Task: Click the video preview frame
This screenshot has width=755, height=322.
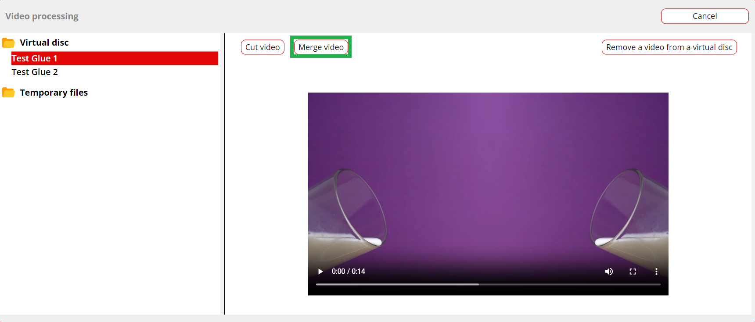Action: [488, 194]
